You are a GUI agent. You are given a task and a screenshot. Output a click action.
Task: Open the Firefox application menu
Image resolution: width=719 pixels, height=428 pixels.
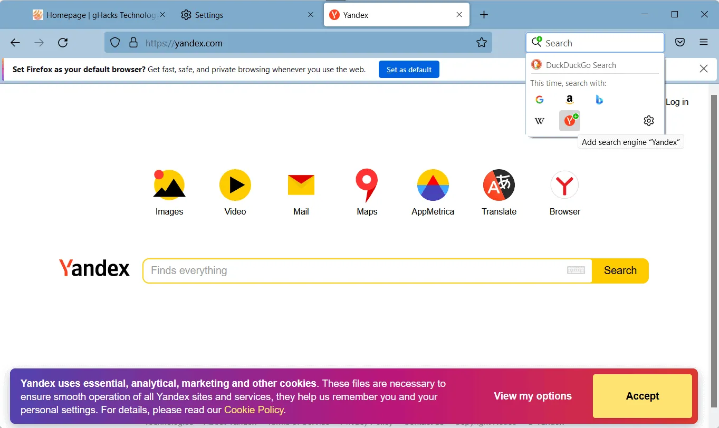point(704,43)
